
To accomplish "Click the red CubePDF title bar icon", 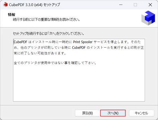I will (5, 5).
